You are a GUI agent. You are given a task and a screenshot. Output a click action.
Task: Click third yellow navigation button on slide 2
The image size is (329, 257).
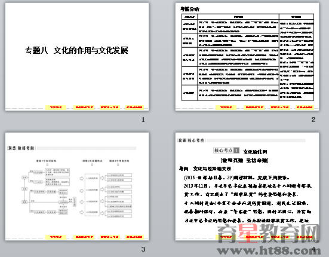click(x=280, y=108)
